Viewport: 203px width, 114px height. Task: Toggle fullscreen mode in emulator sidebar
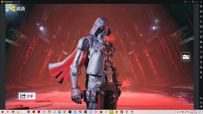pos(201,26)
